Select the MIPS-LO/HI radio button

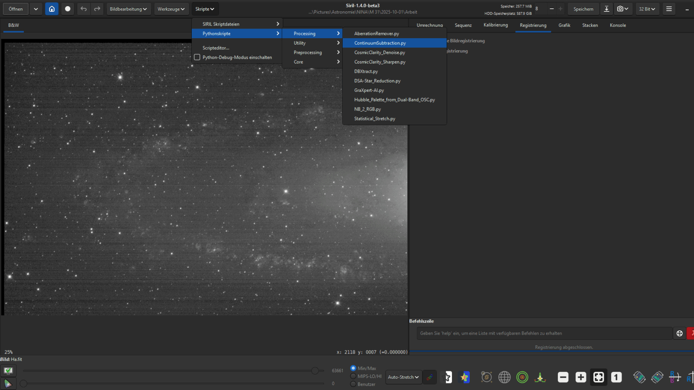click(353, 376)
